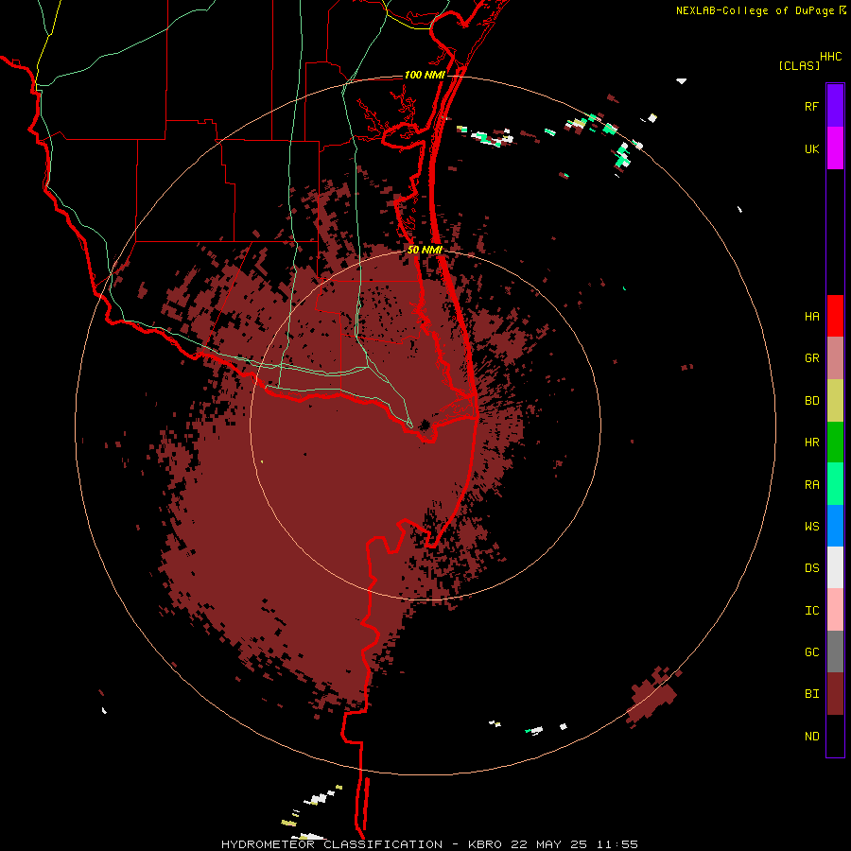This screenshot has height=851, width=851.
Task: Select the WS blue legend swatch
Action: pos(835,526)
